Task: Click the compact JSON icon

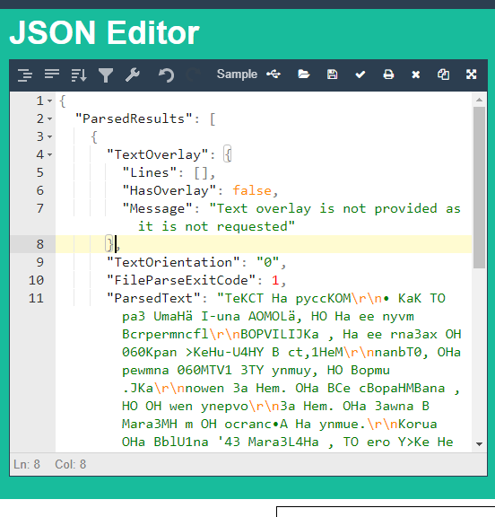Action: tap(52, 74)
